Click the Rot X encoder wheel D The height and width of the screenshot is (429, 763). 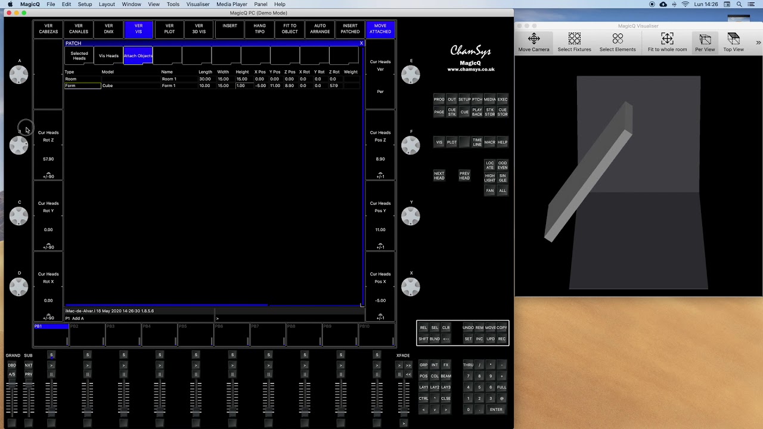19,287
